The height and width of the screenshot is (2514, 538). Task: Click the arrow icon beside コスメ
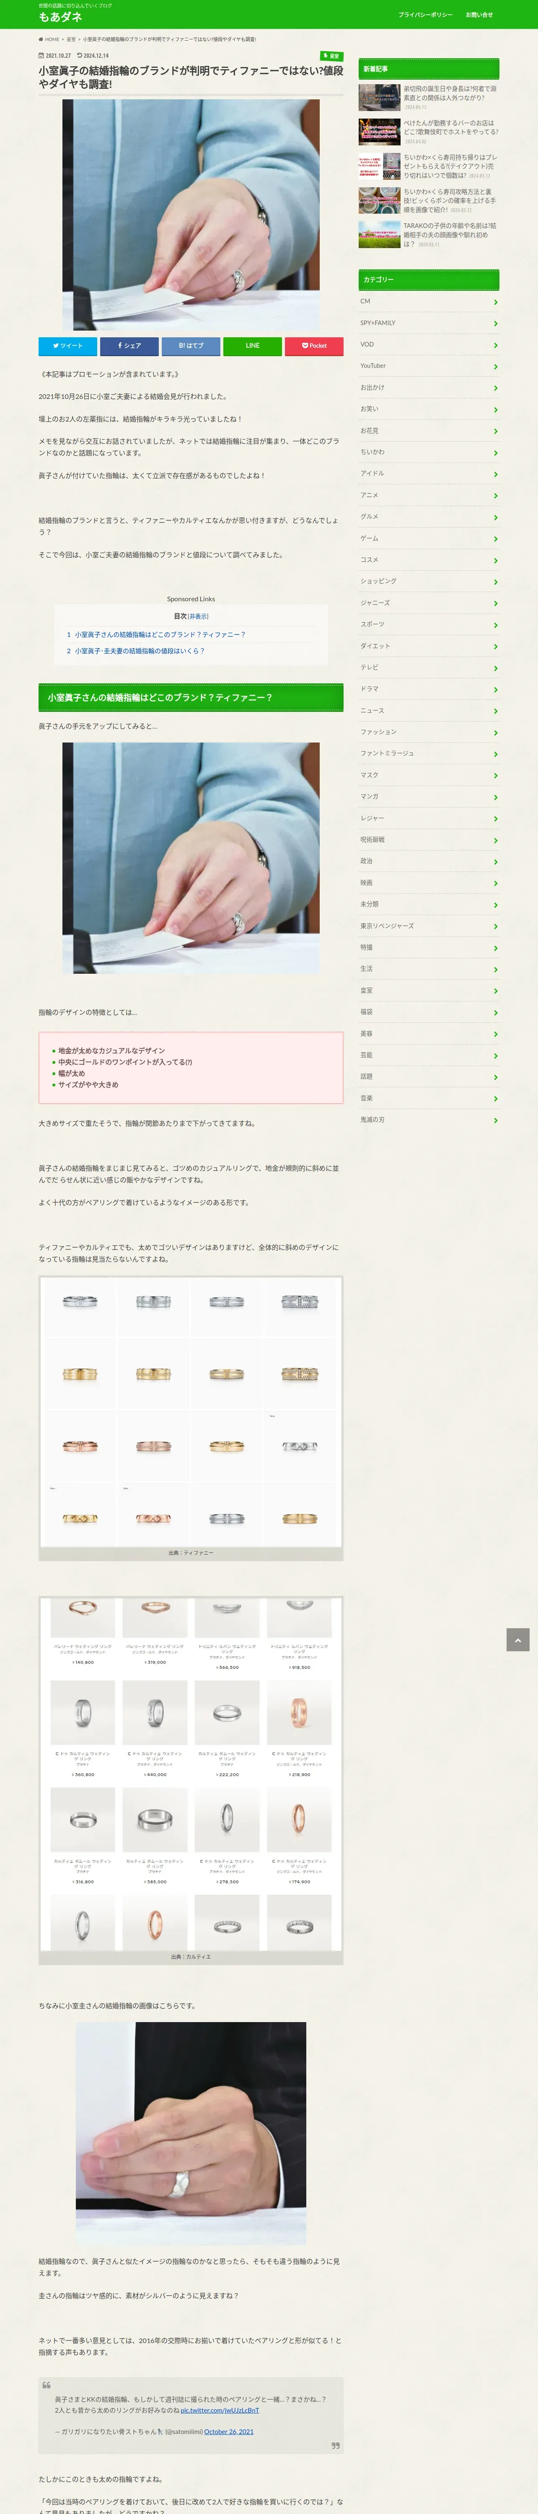(496, 561)
